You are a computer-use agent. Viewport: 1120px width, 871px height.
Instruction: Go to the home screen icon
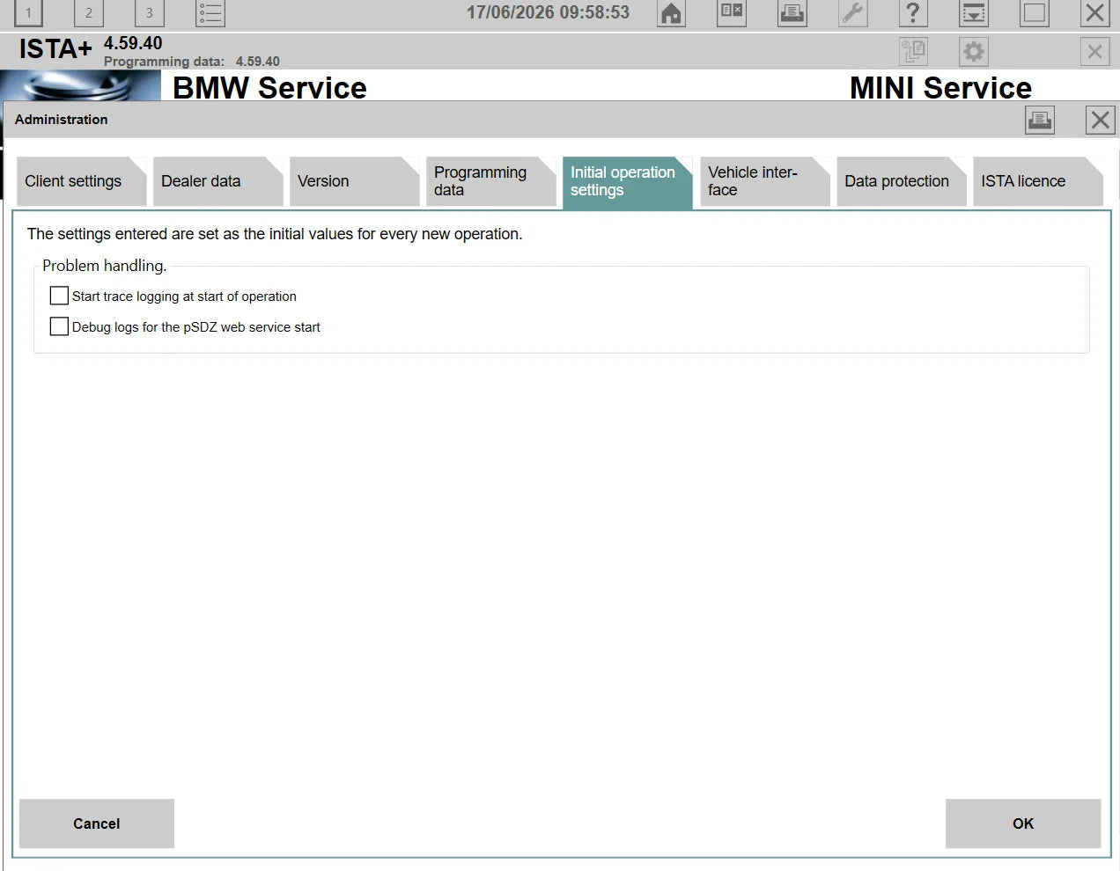pos(672,13)
